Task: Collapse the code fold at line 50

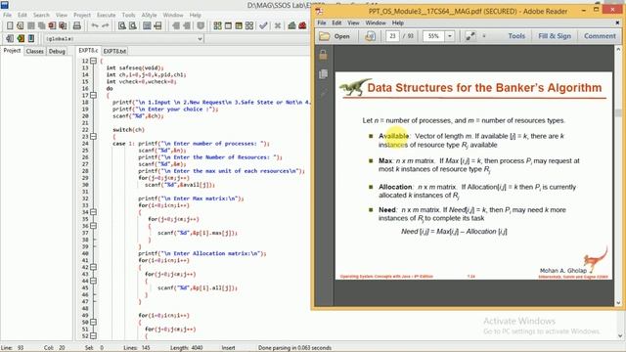Action: (x=94, y=322)
